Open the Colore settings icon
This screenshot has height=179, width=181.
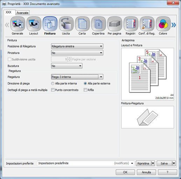click(163, 24)
